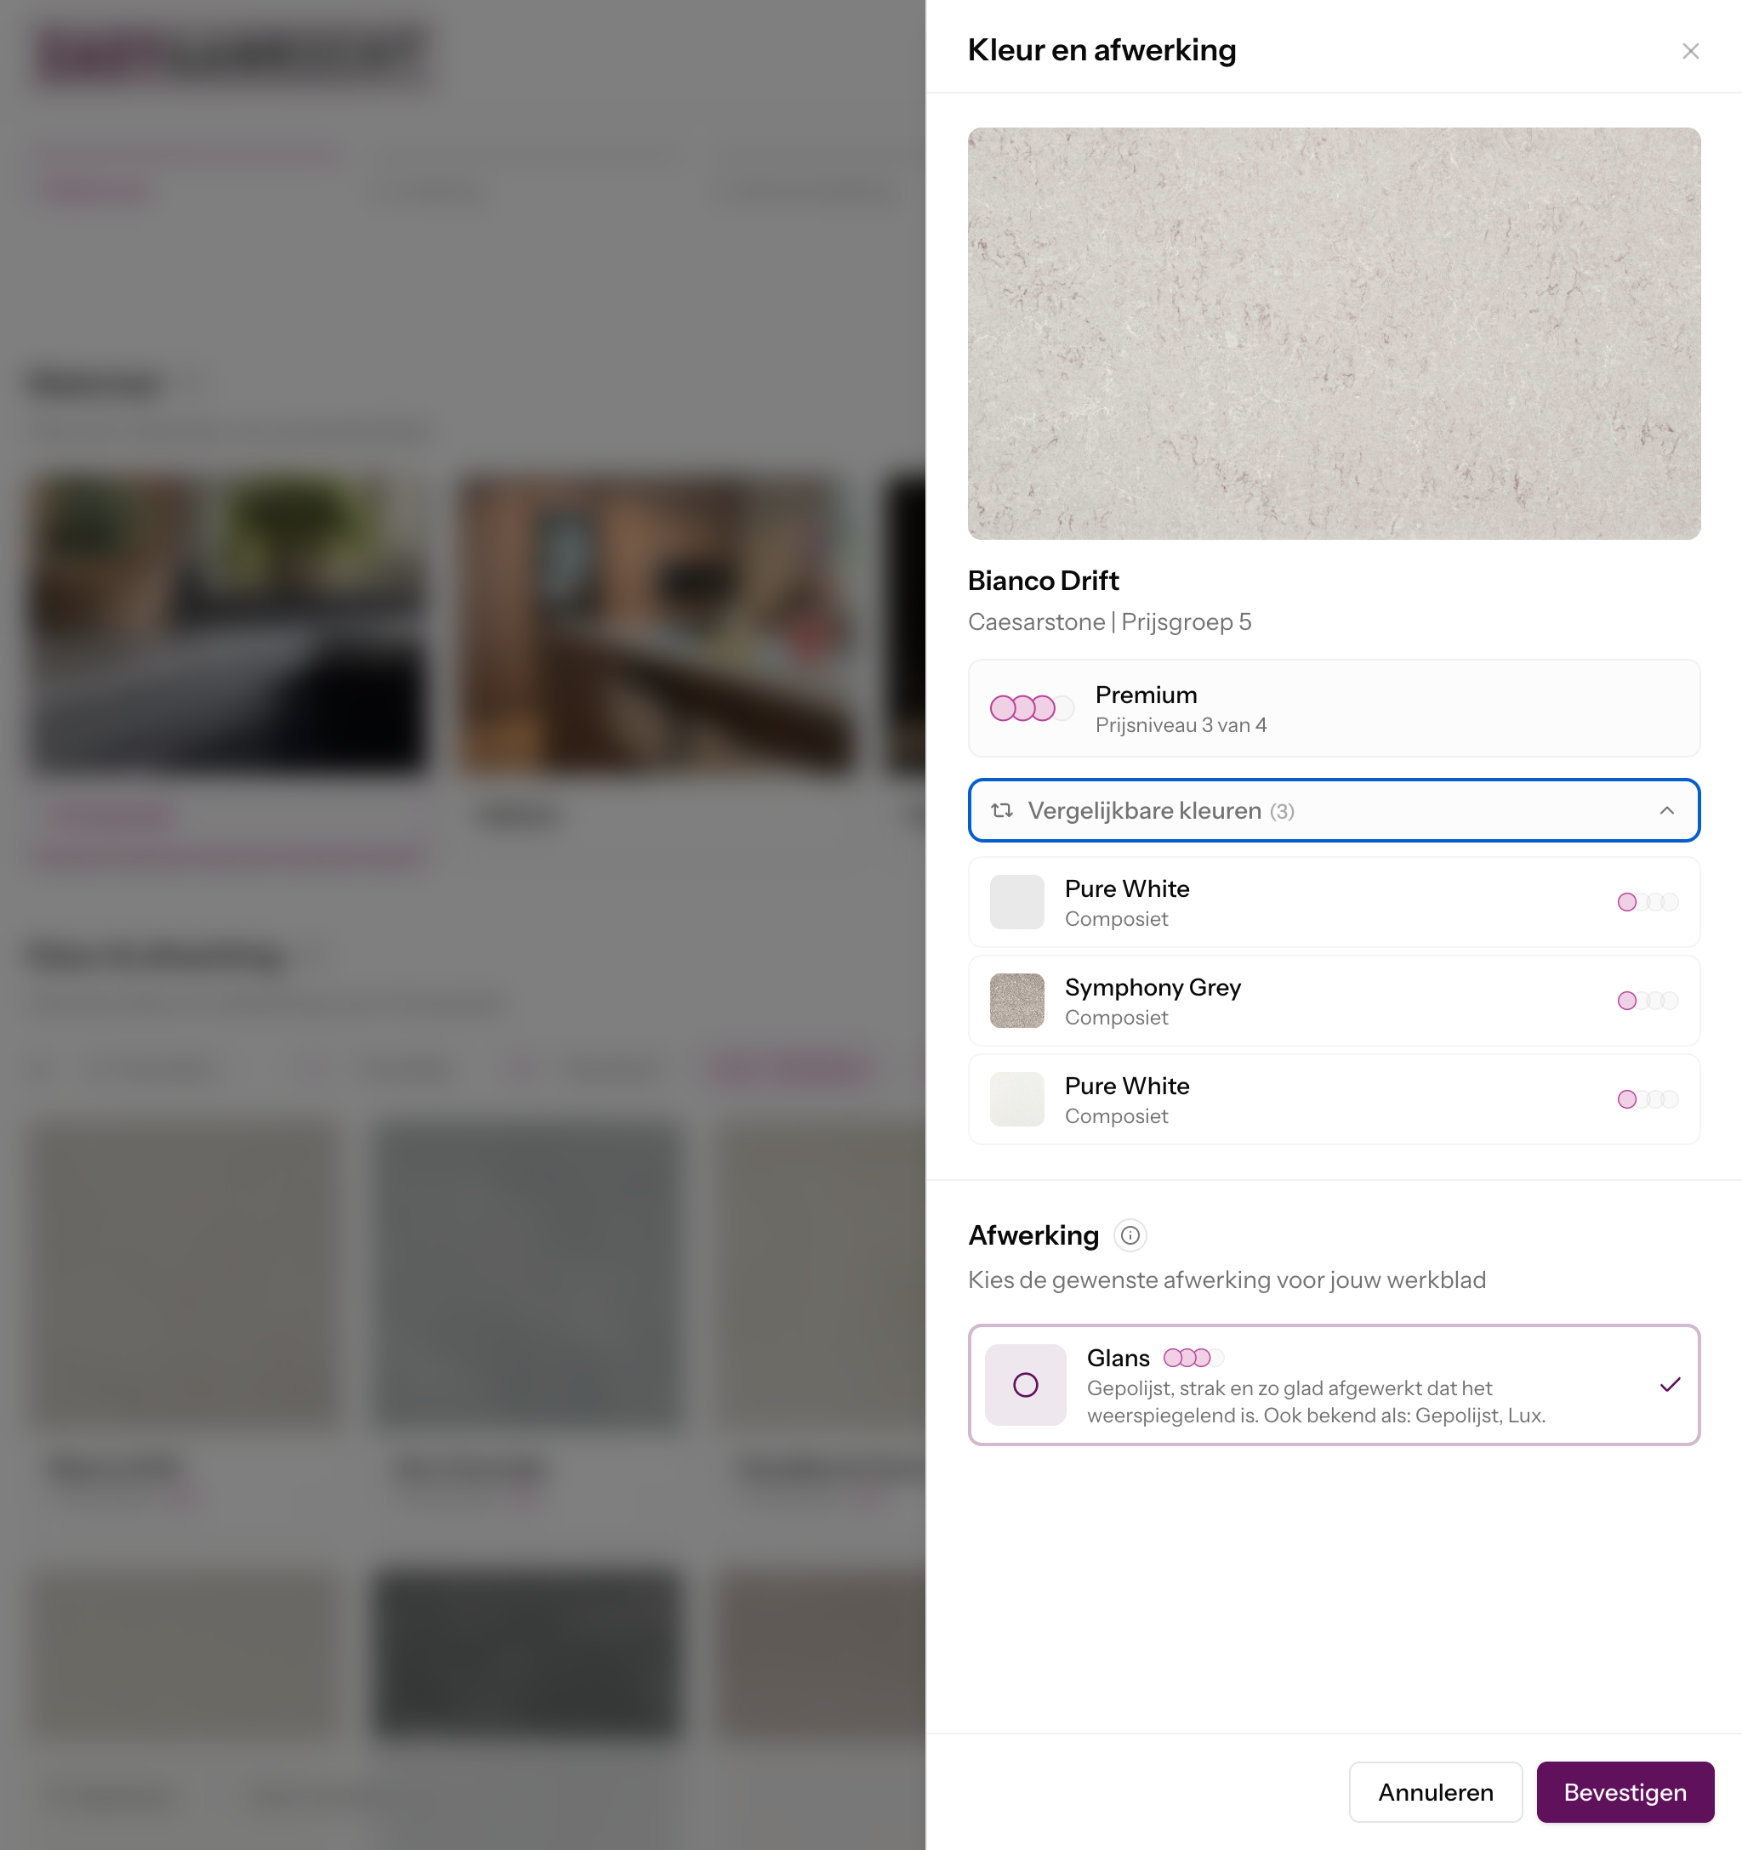The width and height of the screenshot is (1742, 1850).
Task: Select the Glans finish option
Action: tap(1333, 1385)
